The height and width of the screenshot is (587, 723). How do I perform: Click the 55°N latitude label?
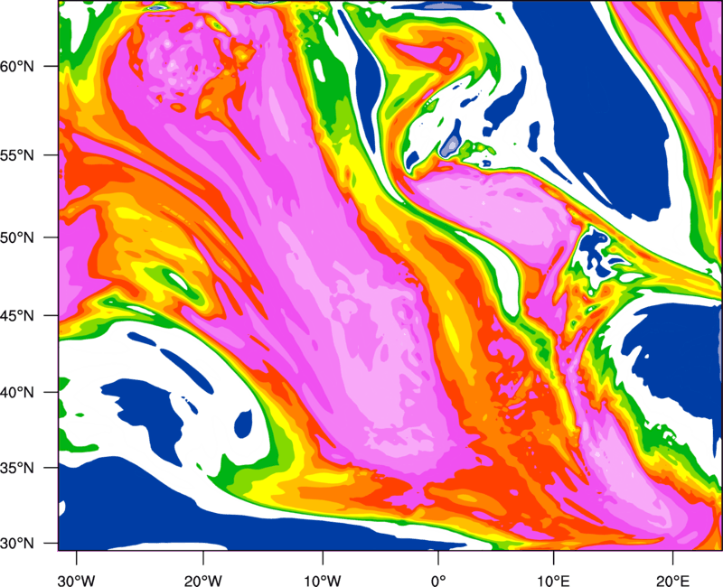pos(17,155)
